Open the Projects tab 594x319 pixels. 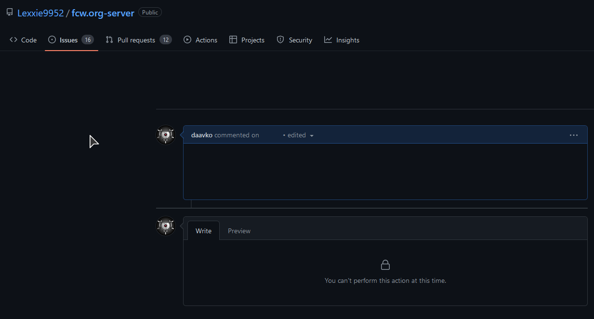[x=247, y=40]
